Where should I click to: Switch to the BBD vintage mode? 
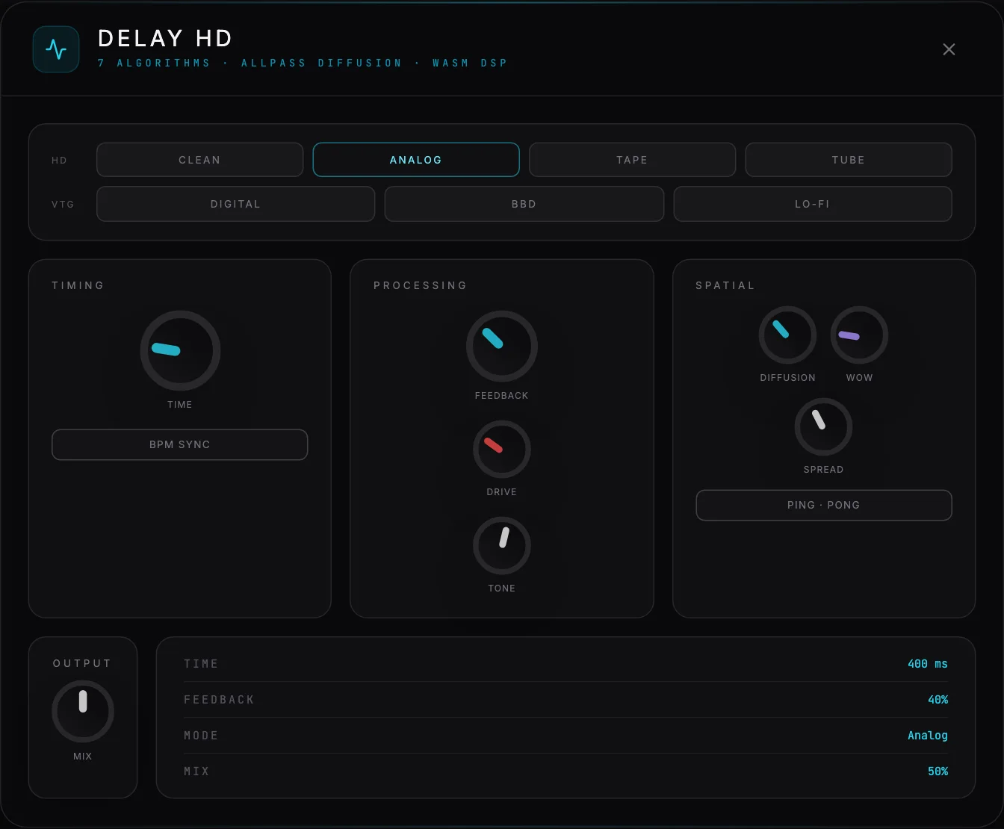[524, 204]
